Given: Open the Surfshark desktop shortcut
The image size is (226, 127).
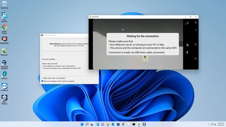Looking at the screenshot, I should click(5, 75).
